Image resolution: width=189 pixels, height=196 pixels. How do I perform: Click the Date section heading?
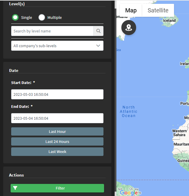click(x=14, y=70)
